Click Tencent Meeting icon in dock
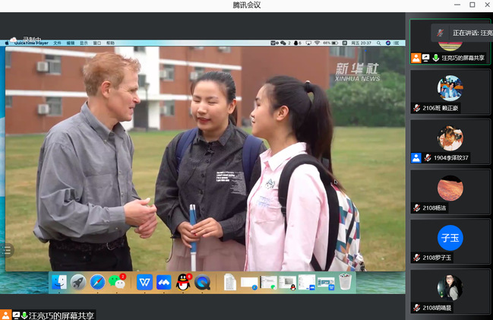 (163, 282)
